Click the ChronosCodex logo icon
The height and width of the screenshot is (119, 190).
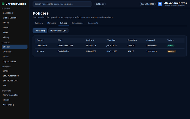[x=3, y=4]
